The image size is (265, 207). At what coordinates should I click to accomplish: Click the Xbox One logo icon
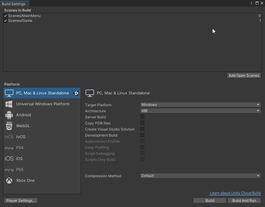pos(9,181)
